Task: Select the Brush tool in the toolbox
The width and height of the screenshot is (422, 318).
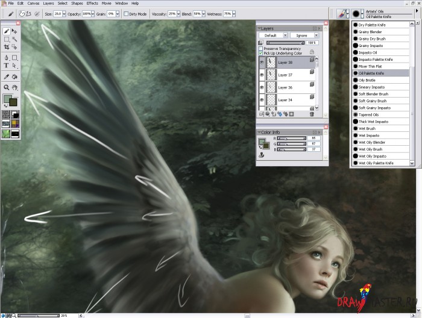Action: pyautogui.click(x=7, y=31)
